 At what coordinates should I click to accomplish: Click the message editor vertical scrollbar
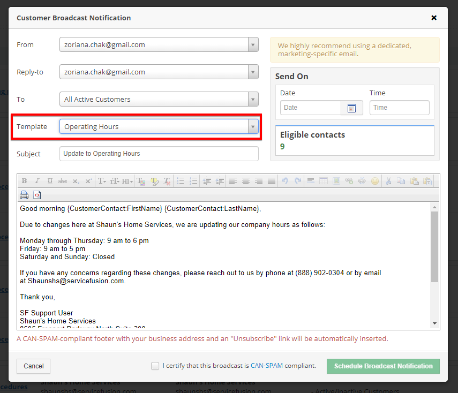434,246
